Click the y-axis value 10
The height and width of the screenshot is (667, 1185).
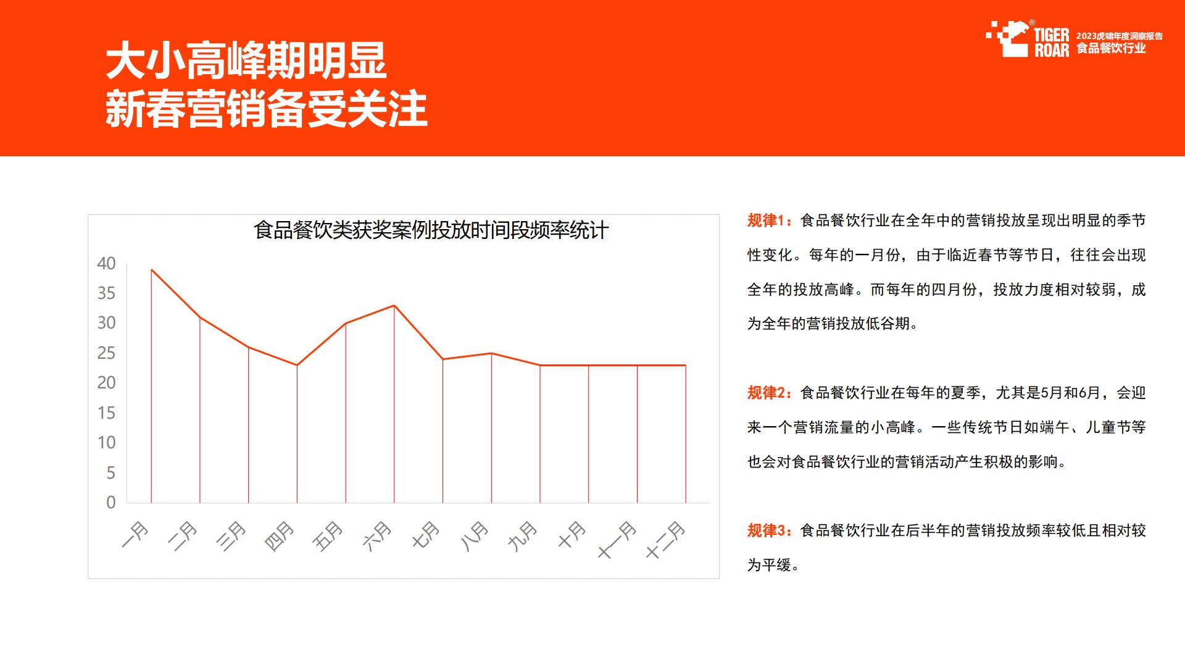(106, 443)
